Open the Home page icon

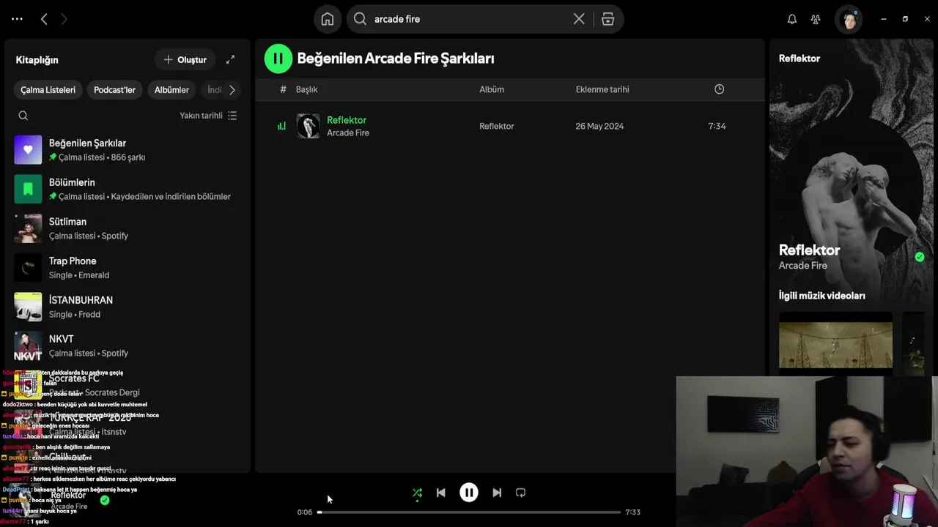[x=328, y=19]
